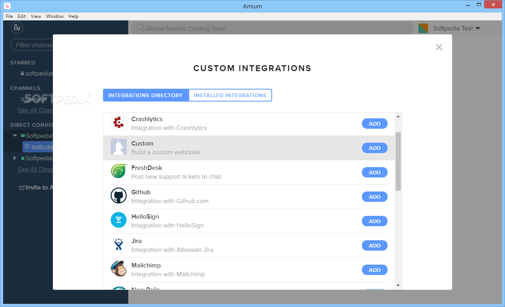This screenshot has width=505, height=307.
Task: Add the Crashlytics integration
Action: click(x=375, y=124)
